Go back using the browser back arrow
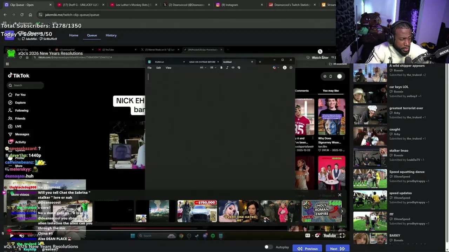The image size is (449, 252). [5, 15]
